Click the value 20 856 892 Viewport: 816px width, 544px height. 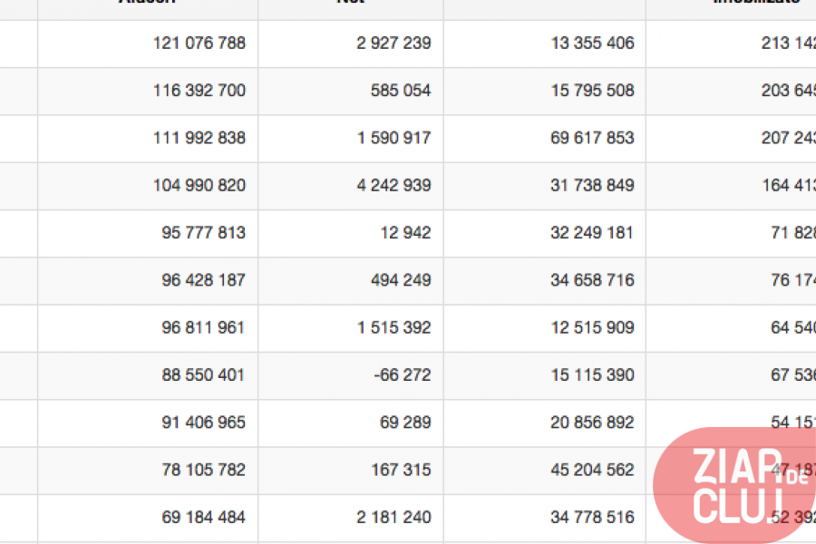pos(592,423)
